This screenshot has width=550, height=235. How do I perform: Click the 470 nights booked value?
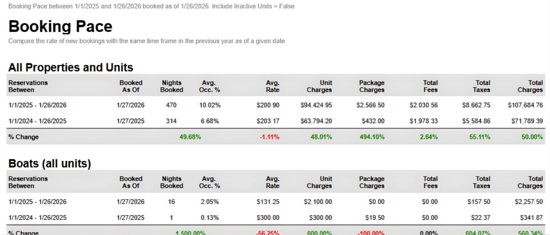171,105
